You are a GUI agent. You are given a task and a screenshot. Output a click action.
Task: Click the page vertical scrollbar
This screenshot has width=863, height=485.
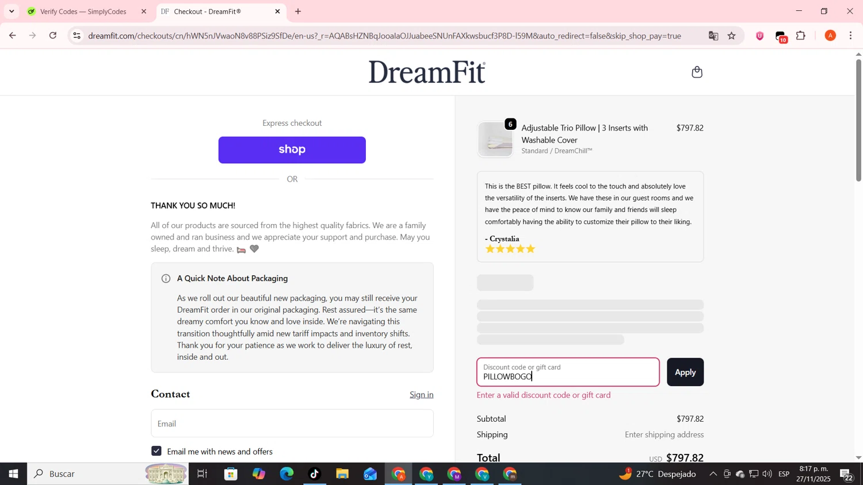click(x=858, y=121)
